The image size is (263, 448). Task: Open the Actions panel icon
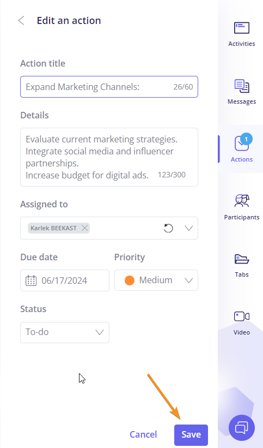coord(242,143)
